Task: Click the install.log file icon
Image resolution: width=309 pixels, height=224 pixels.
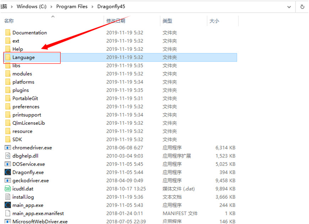Action: point(8,197)
